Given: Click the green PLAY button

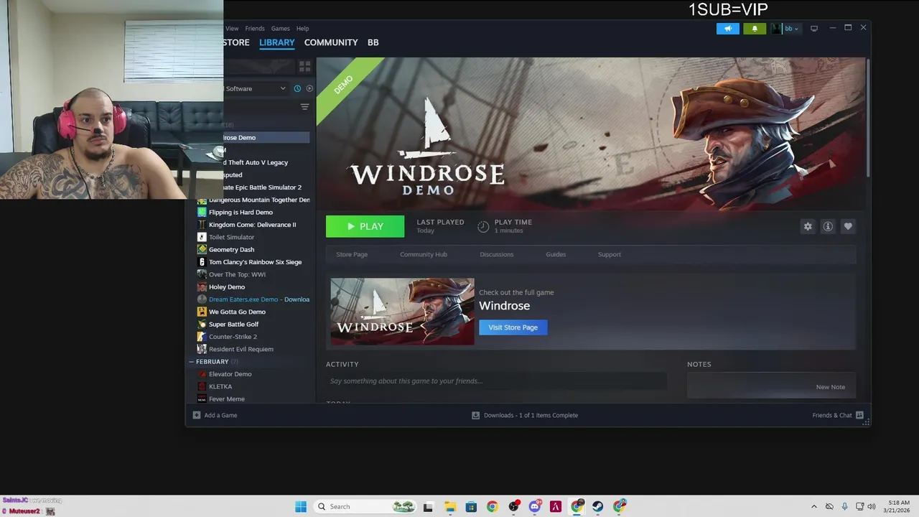Looking at the screenshot, I should tap(365, 226).
